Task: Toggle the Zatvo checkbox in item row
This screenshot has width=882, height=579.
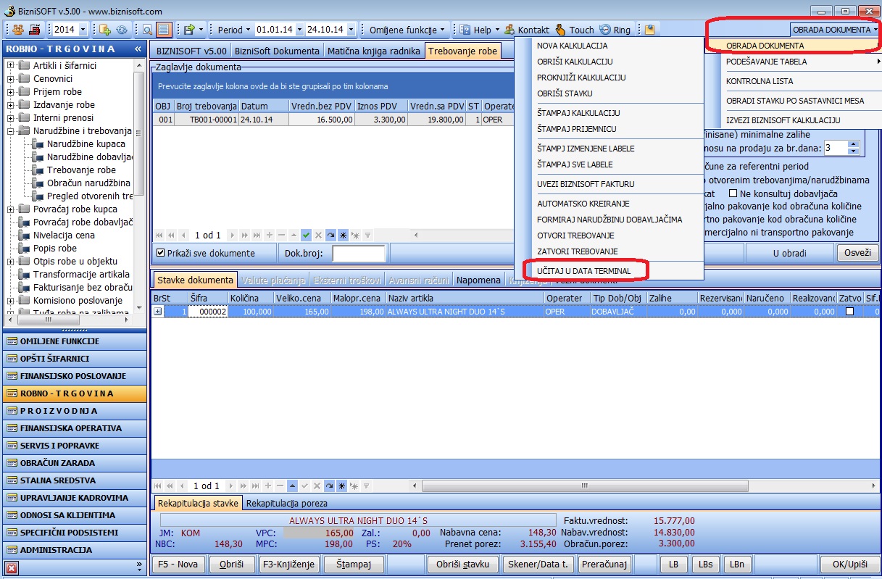Action: (x=849, y=311)
